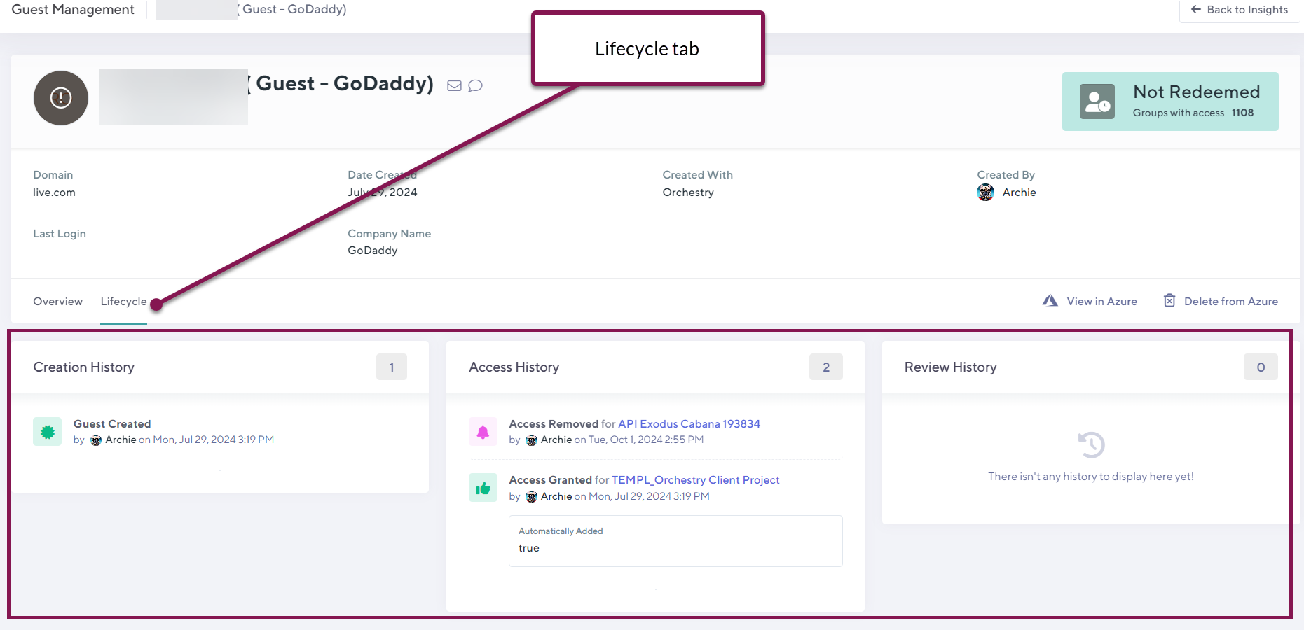Click the chat bubble icon beside guest name
Screen dimensions: 1304x630
point(475,85)
